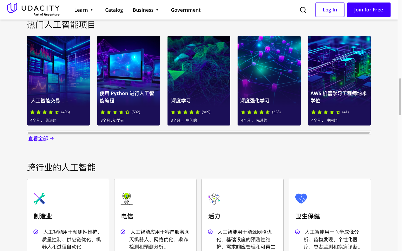Viewport: 402px width, 251px height.
Task: Expand the Business dropdown menu
Action: [146, 10]
